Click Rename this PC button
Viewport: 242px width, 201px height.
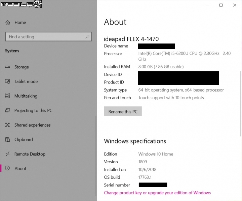[123, 111]
